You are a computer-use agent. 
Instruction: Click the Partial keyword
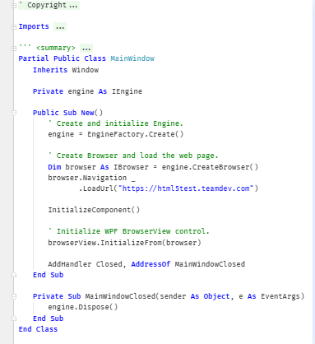pyautogui.click(x=34, y=58)
